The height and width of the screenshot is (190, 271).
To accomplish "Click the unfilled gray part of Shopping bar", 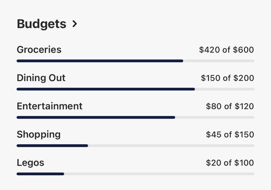I will (171, 146).
